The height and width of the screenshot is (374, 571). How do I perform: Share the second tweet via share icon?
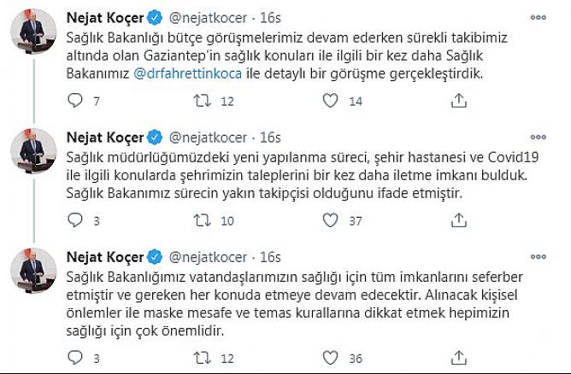tap(459, 220)
